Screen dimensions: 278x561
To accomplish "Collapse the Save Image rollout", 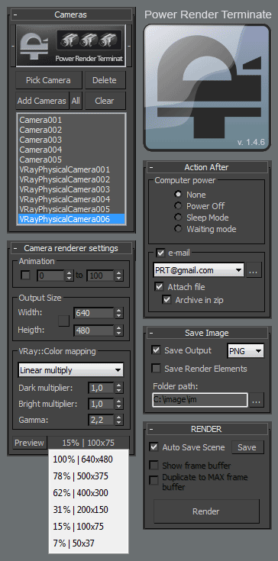I will pos(151,333).
